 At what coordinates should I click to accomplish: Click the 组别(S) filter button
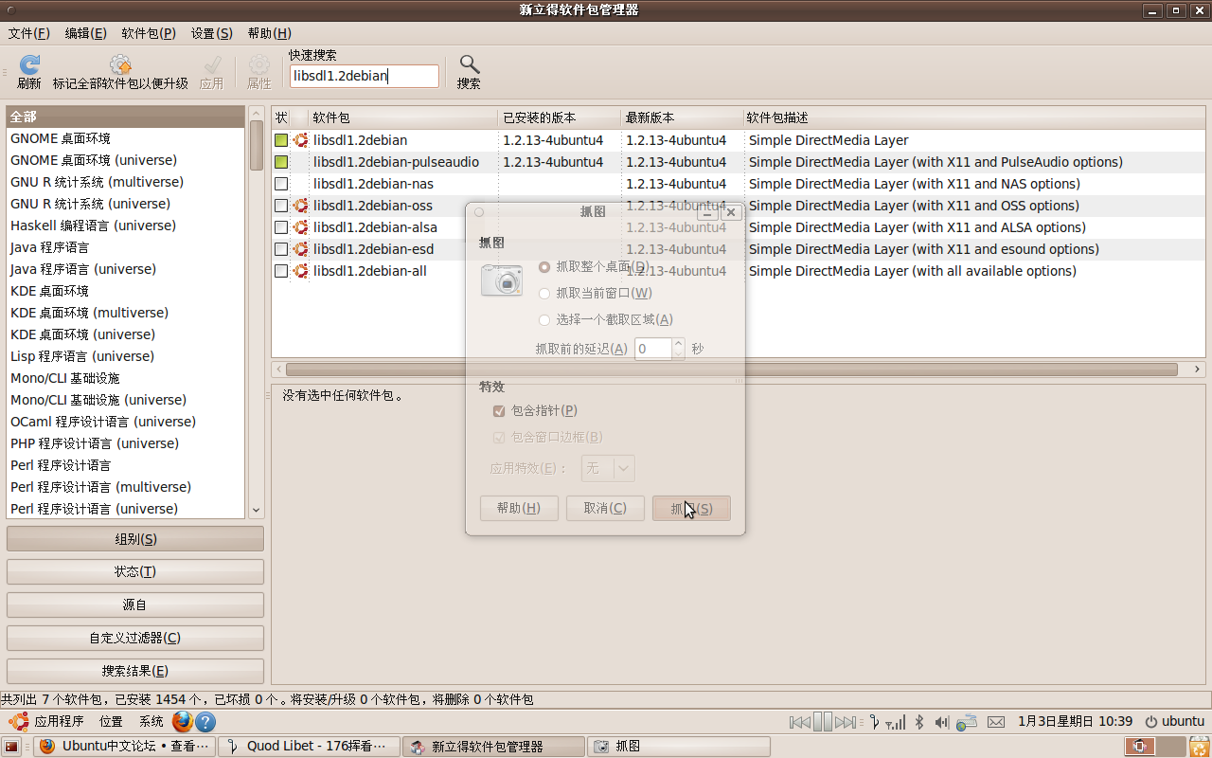pyautogui.click(x=135, y=539)
